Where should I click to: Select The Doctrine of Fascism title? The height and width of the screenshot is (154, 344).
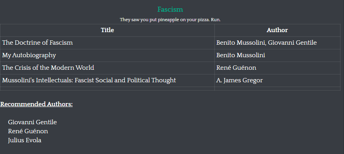pos(38,43)
